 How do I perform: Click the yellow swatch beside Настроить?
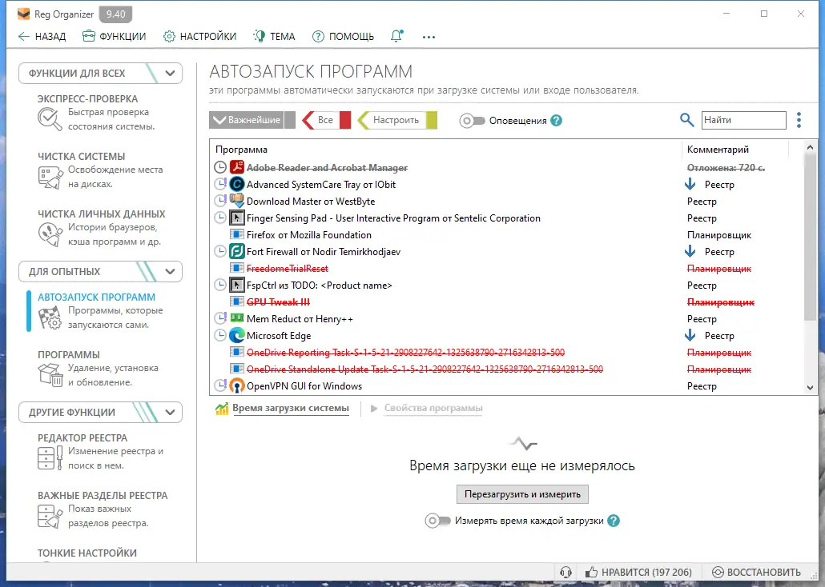432,120
